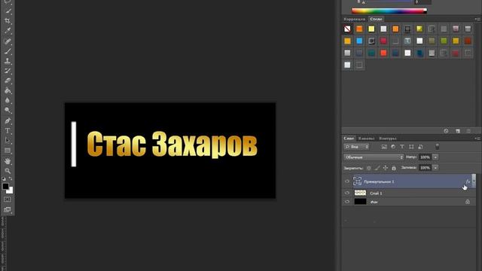Toggle lock image pixels brush icon

[377, 168]
